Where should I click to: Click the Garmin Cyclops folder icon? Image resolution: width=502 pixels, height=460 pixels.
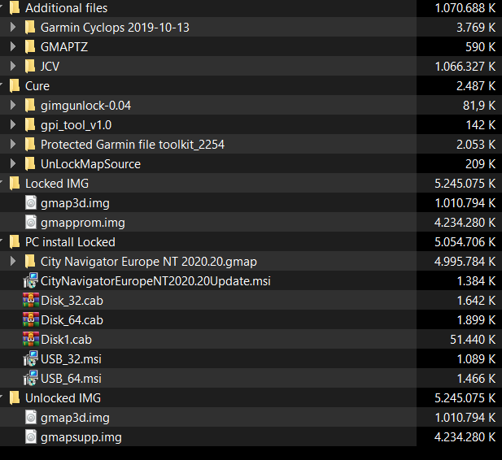point(30,27)
